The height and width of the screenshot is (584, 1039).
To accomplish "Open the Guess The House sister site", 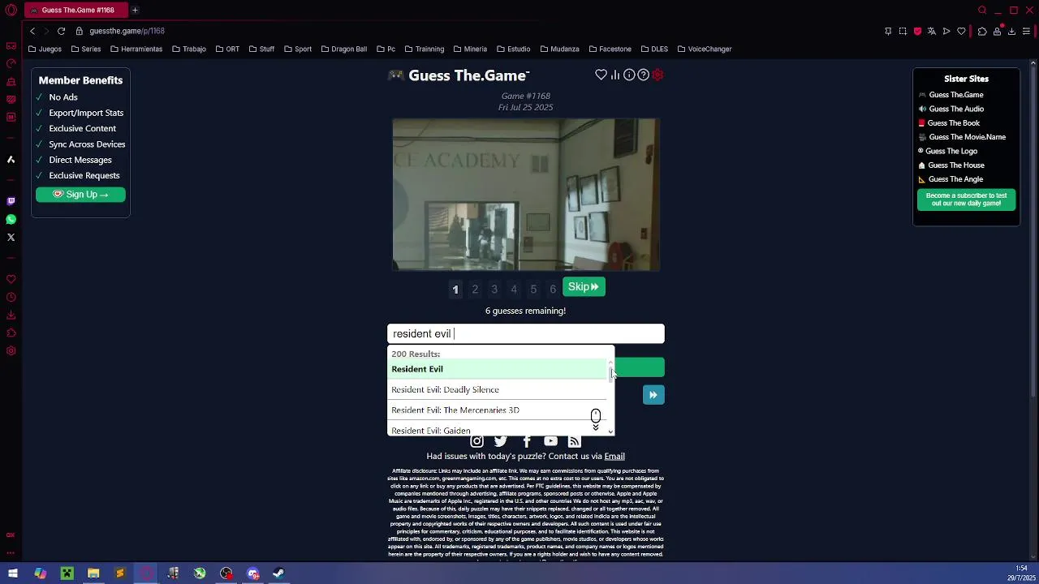I will [x=956, y=165].
